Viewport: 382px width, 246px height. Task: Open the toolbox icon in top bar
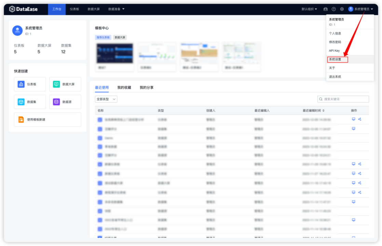tap(325, 9)
